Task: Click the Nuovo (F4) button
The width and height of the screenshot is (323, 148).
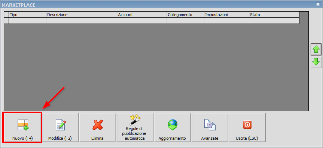Action: [22, 127]
